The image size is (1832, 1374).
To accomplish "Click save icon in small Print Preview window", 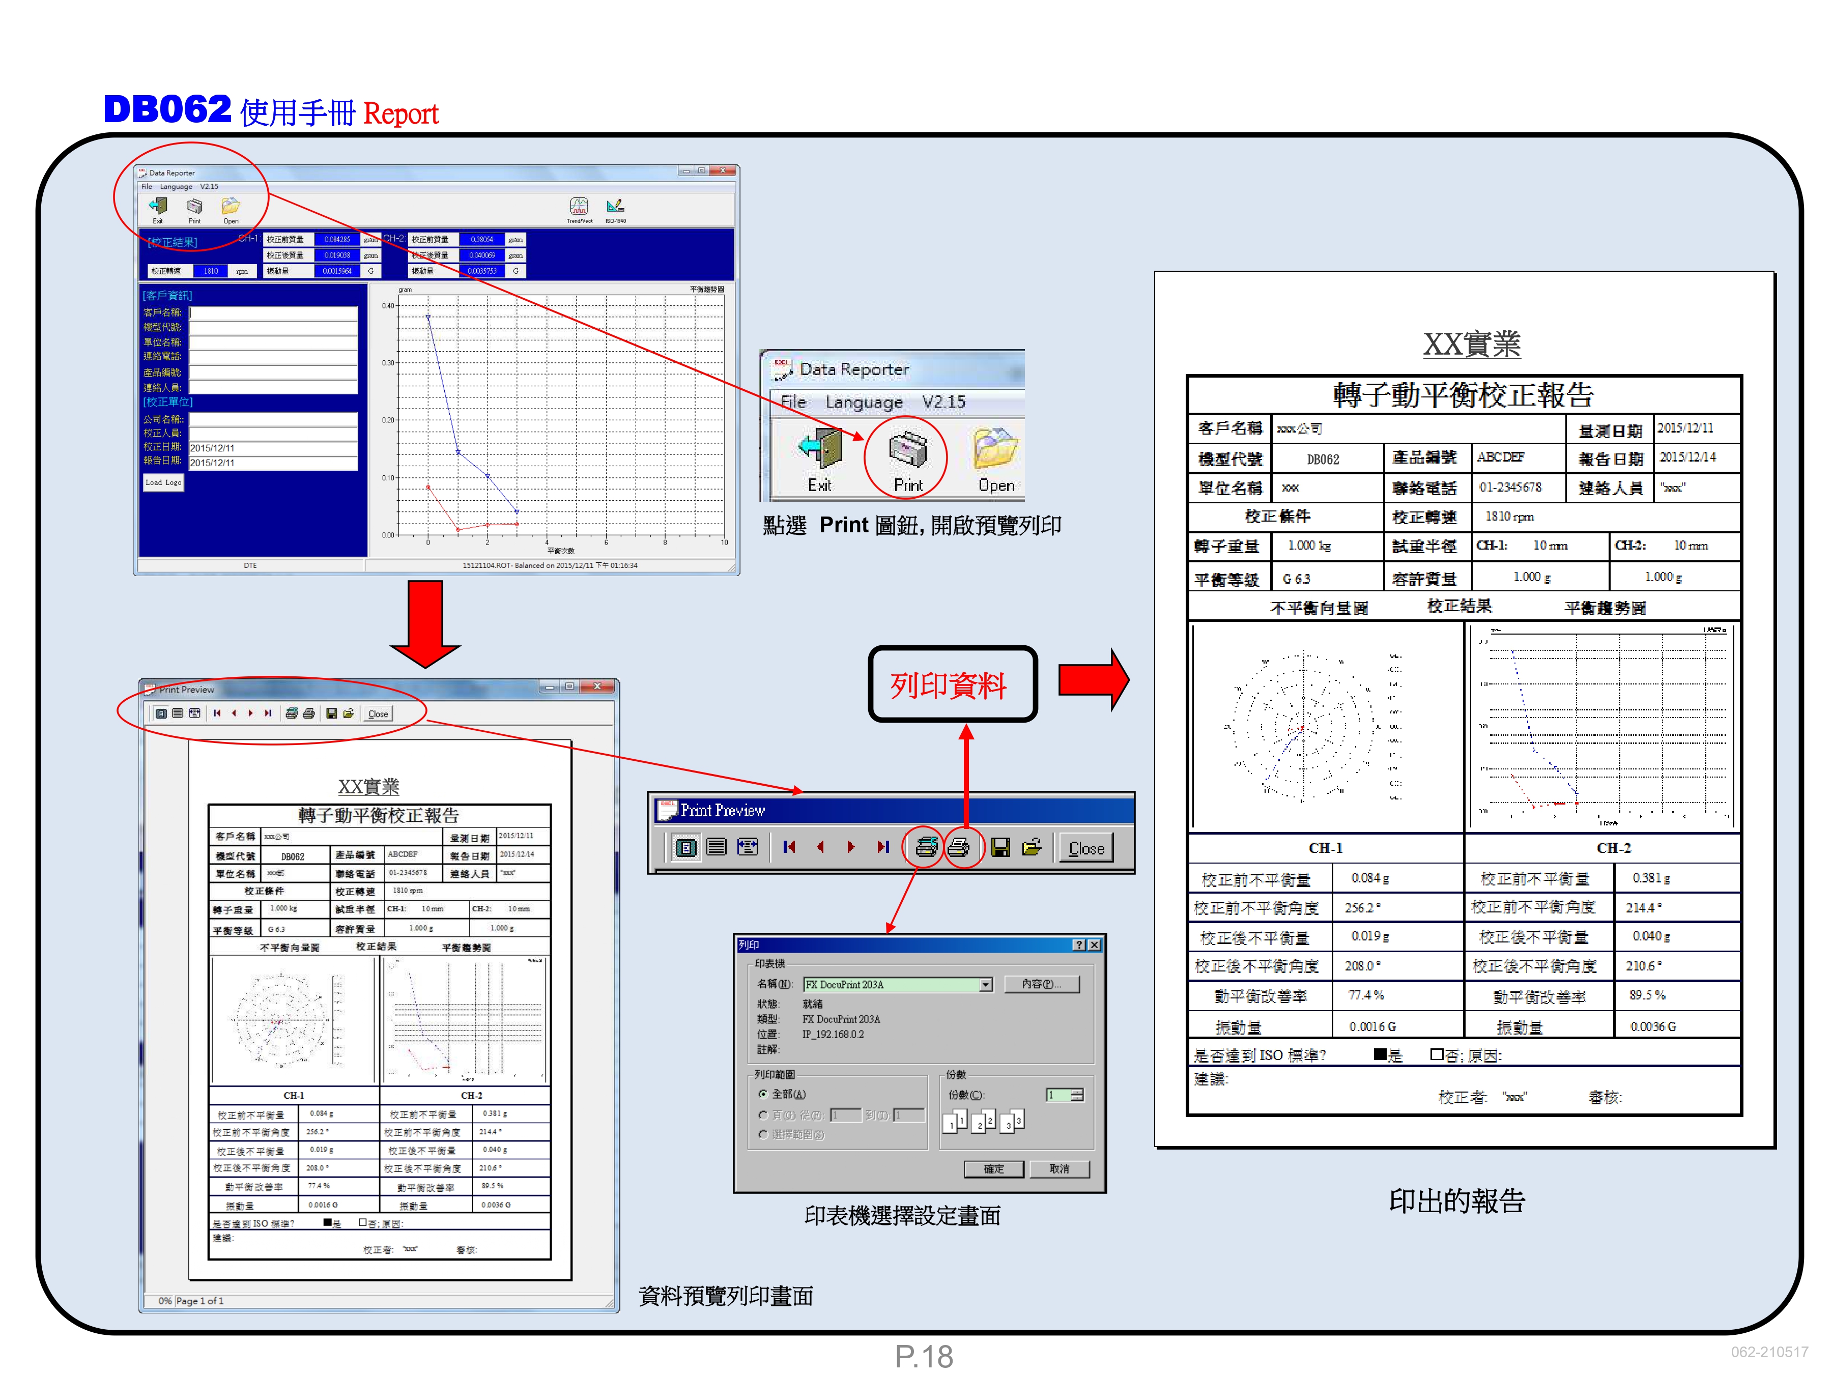I will click(331, 713).
